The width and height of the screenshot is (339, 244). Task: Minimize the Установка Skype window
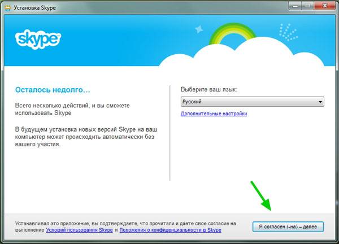click(295, 6)
